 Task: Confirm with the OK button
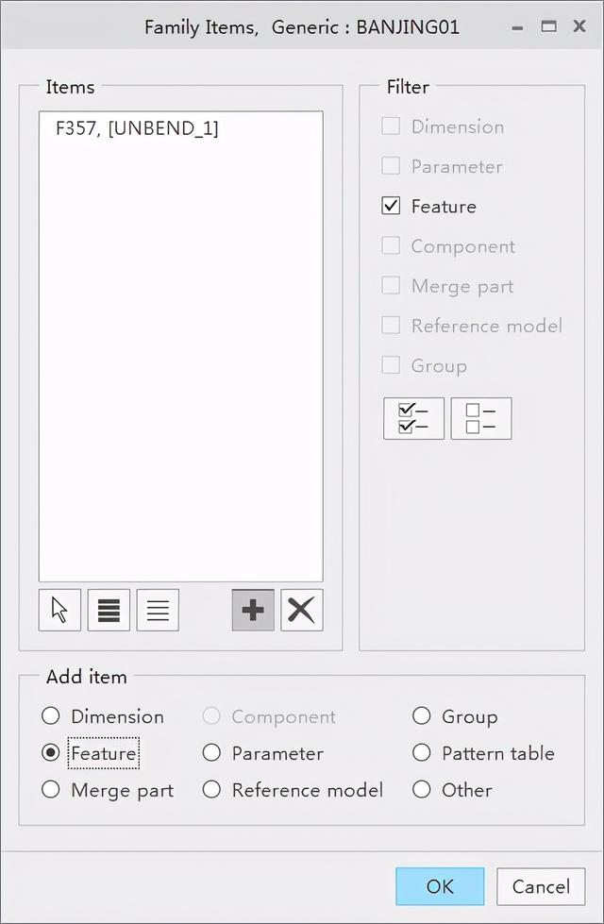click(440, 886)
